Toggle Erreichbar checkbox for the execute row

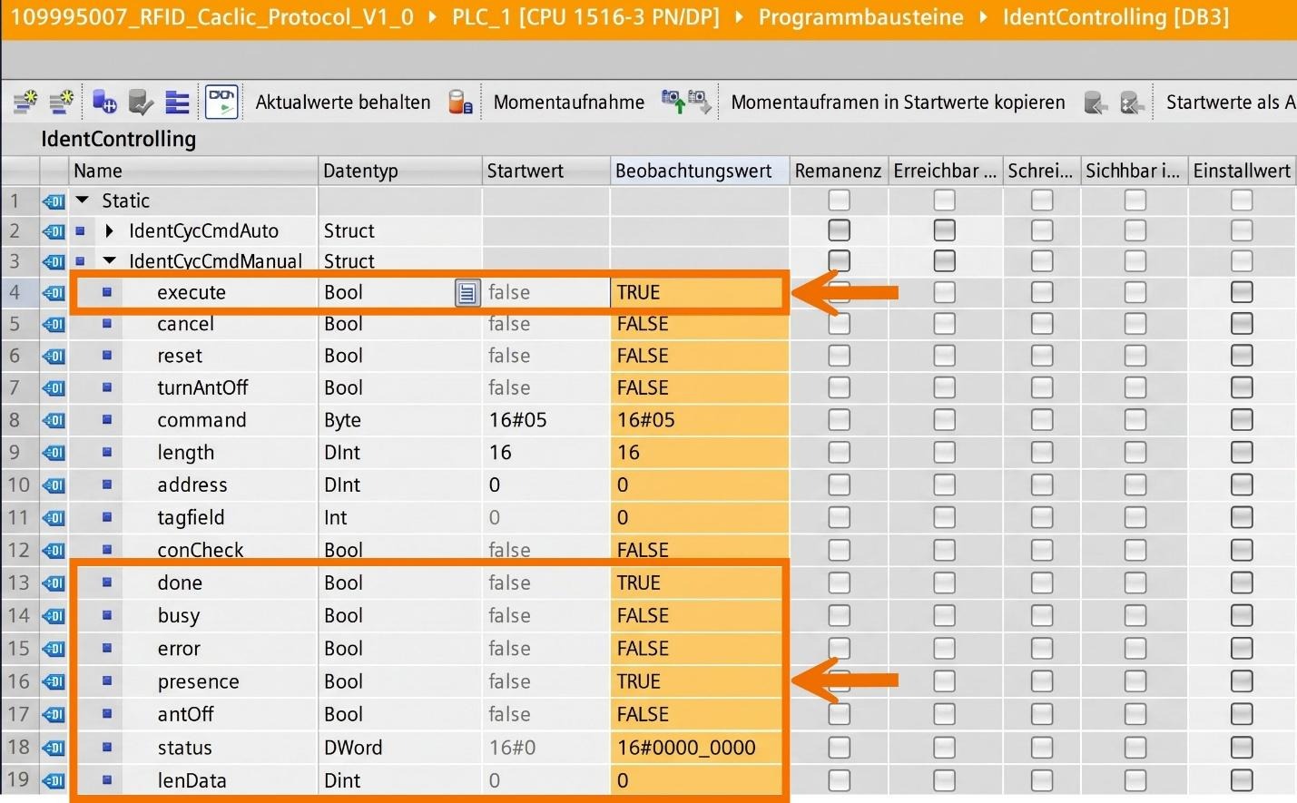pyautogui.click(x=944, y=292)
